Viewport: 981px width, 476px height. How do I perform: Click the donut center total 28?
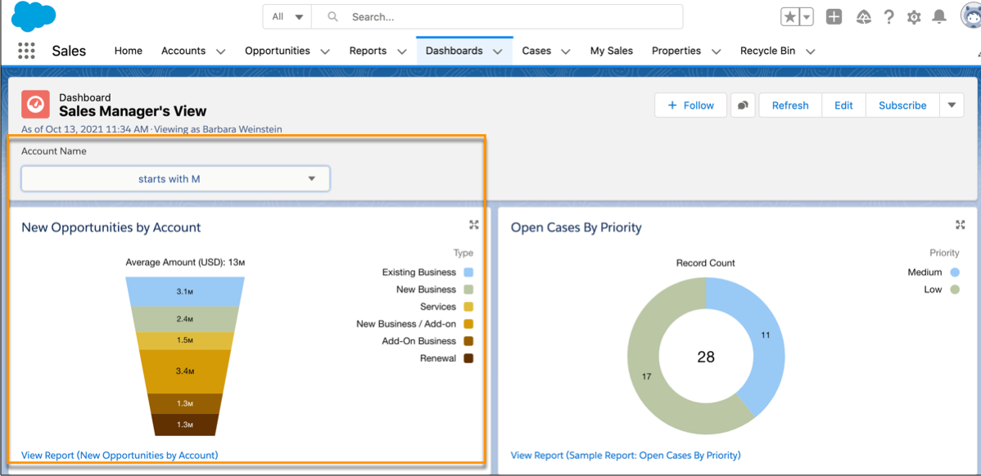pos(706,357)
